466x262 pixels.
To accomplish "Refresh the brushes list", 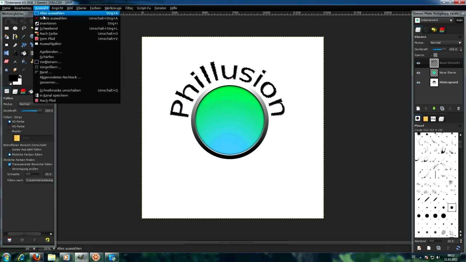I will [x=458, y=248].
